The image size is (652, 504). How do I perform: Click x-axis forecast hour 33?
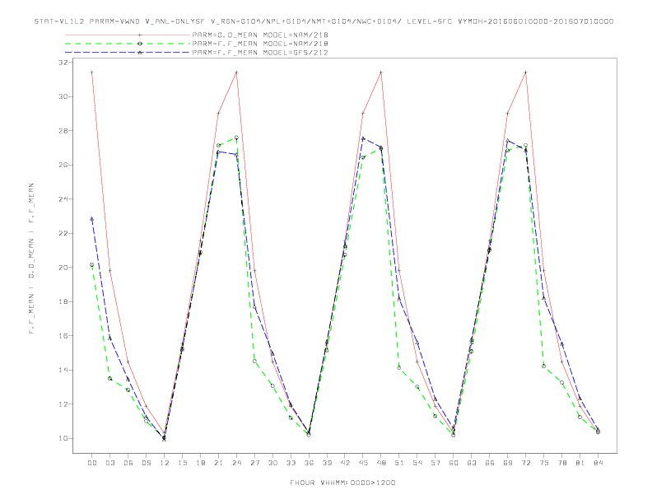pyautogui.click(x=291, y=463)
